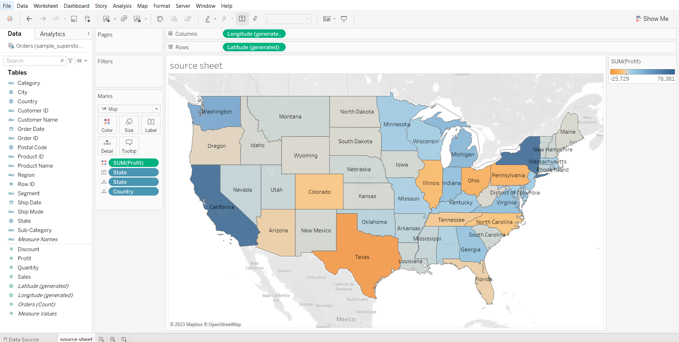The width and height of the screenshot is (679, 342).
Task: Toggle the filter icon beside Search
Action: 70,61
